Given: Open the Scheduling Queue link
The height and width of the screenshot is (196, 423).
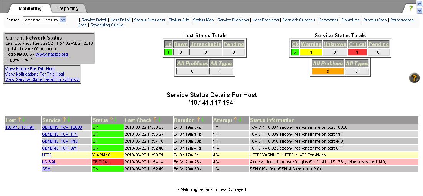Looking at the screenshot, I should (x=107, y=25).
